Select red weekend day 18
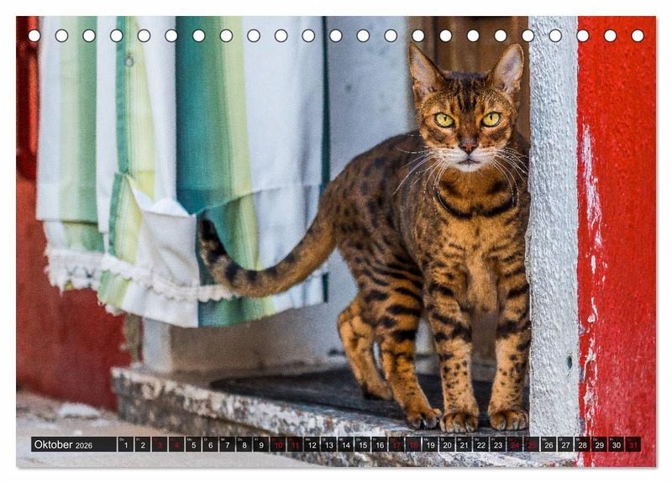The image size is (672, 483). tap(413, 444)
